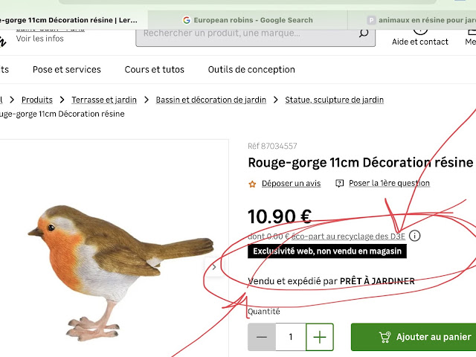Increase quantity with the plus button
Viewport: 476px width, 357px height.
(320, 337)
